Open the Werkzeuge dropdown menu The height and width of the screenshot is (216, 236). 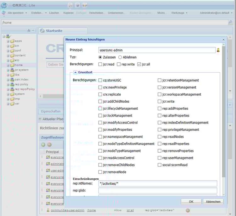(179, 13)
